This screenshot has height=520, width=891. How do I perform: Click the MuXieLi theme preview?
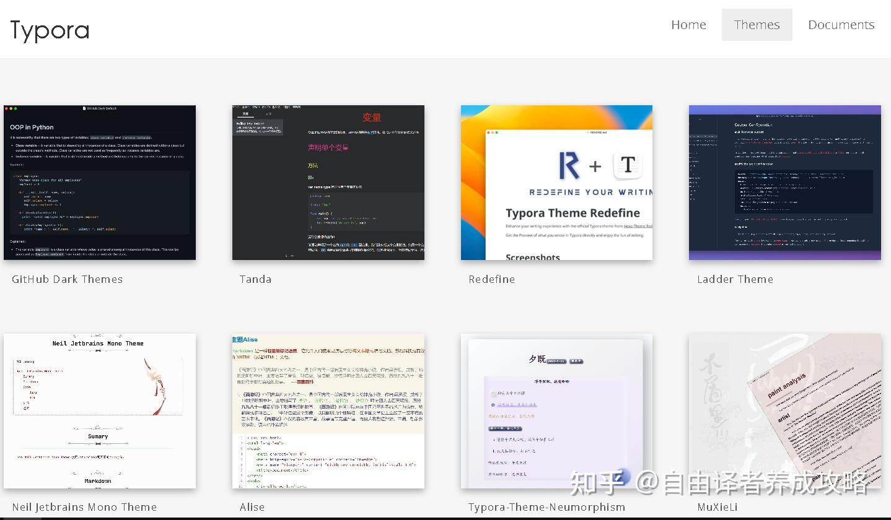pyautogui.click(x=784, y=410)
